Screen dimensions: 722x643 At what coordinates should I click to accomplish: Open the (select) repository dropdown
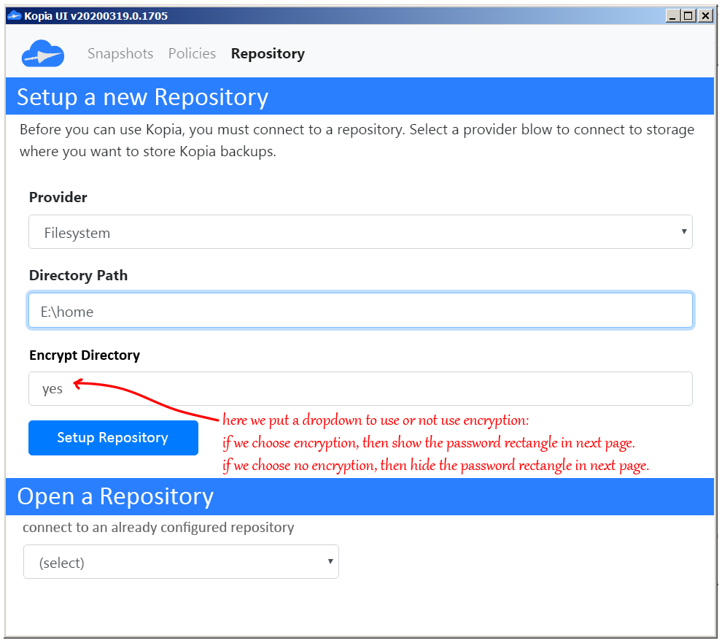tap(181, 561)
